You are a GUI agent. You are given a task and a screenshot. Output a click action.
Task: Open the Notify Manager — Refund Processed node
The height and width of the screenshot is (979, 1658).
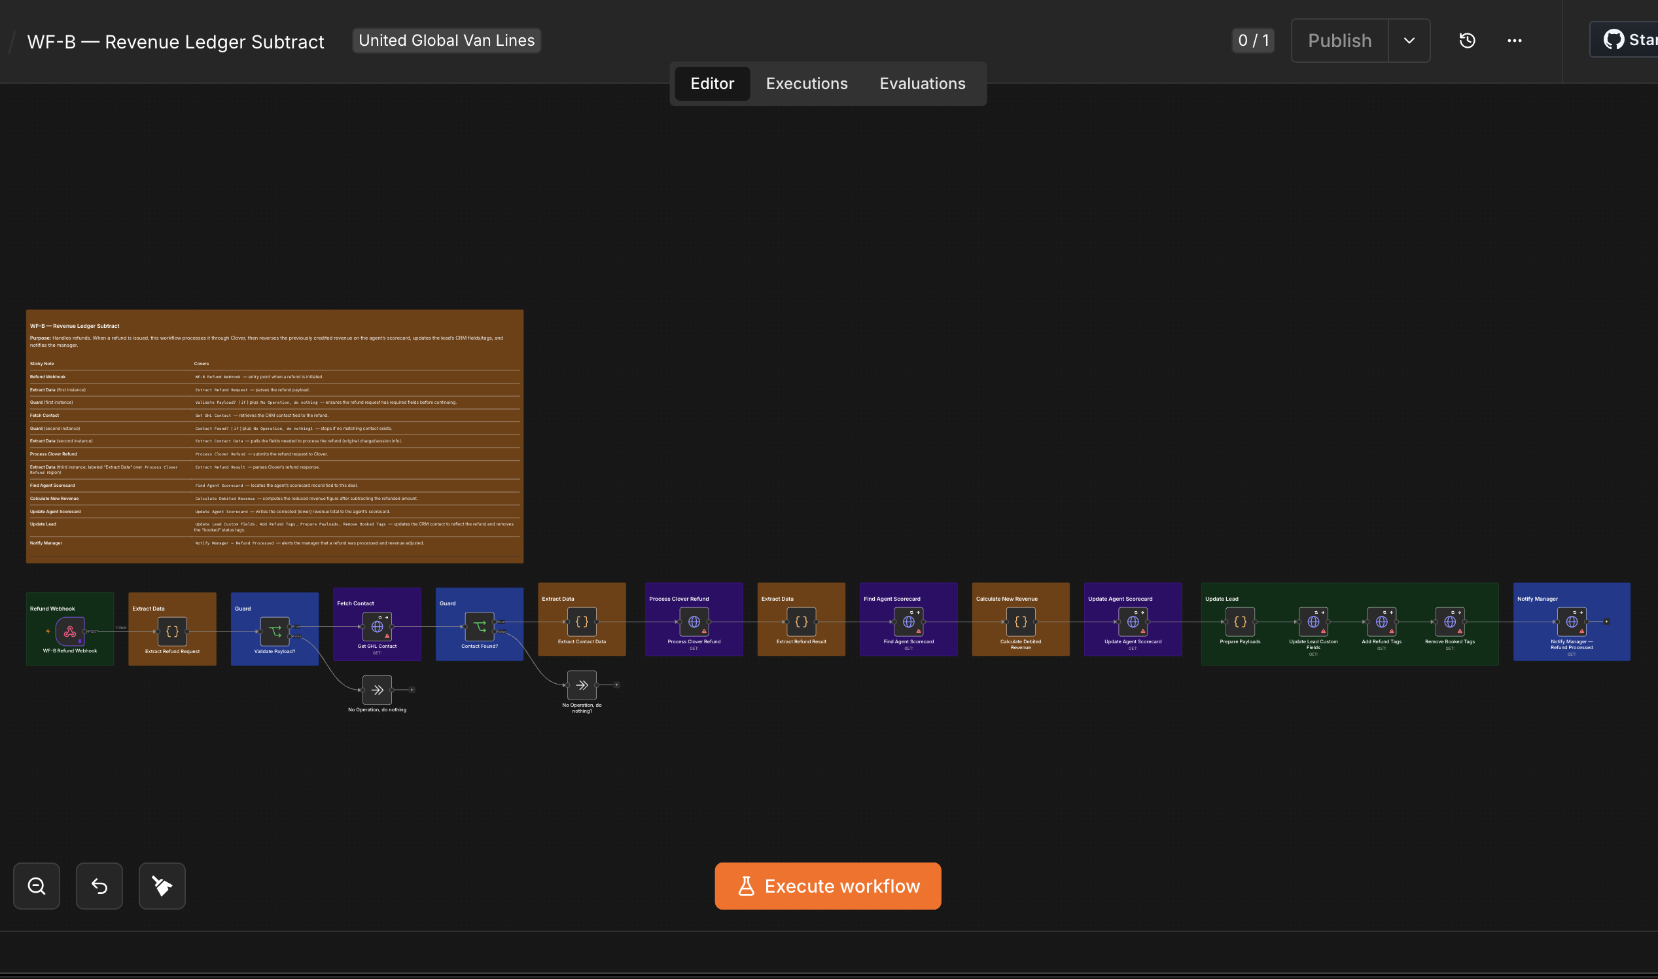[1572, 622]
